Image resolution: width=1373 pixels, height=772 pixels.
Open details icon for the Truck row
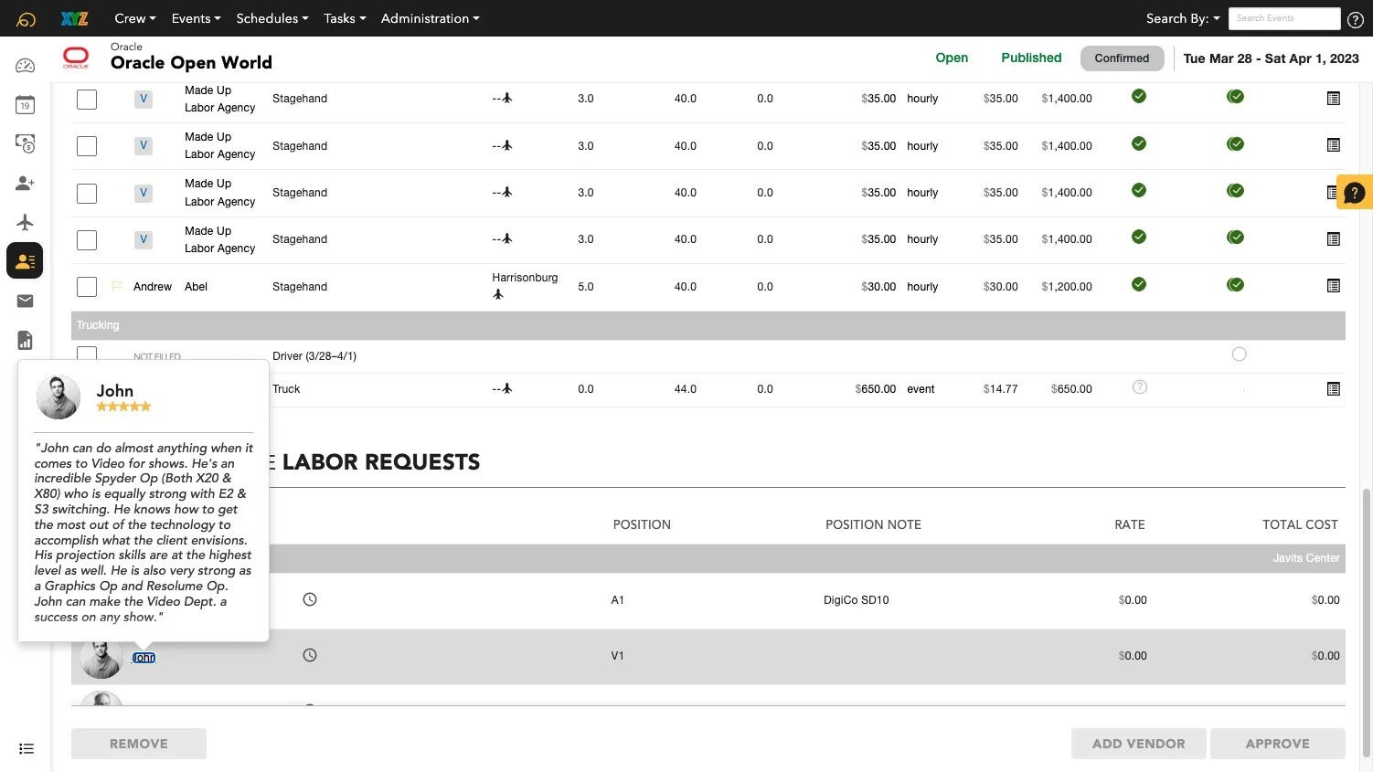[1334, 389]
